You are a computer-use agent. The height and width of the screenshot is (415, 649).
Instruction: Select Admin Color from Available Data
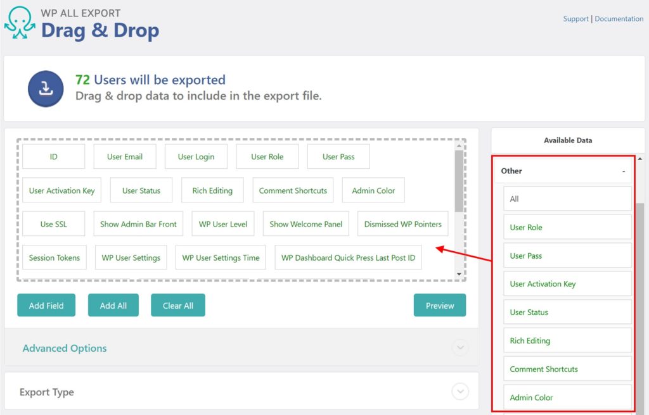[567, 397]
